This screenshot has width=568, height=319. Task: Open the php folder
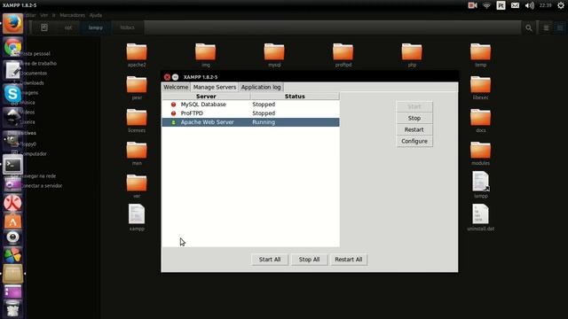pos(412,55)
